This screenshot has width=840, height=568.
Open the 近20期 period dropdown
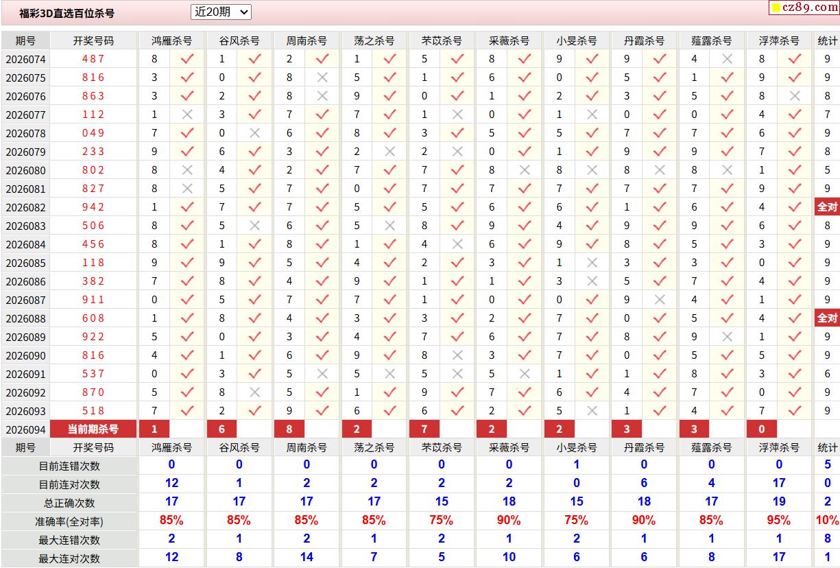click(221, 12)
